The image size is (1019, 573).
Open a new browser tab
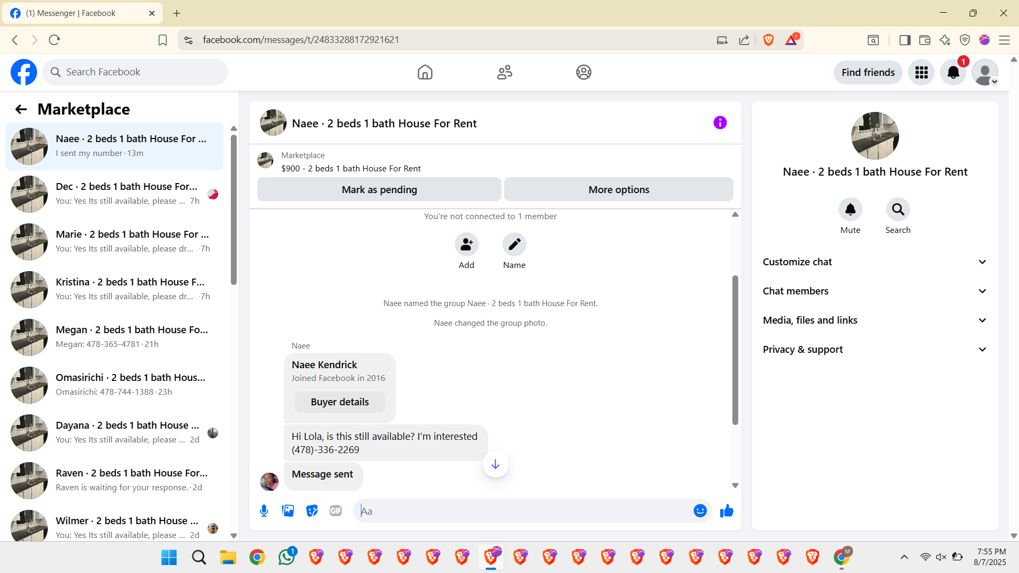tap(177, 13)
